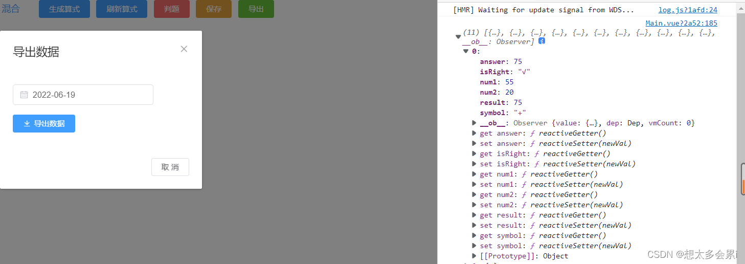Expand get answer reactiveGetter

(x=475, y=133)
